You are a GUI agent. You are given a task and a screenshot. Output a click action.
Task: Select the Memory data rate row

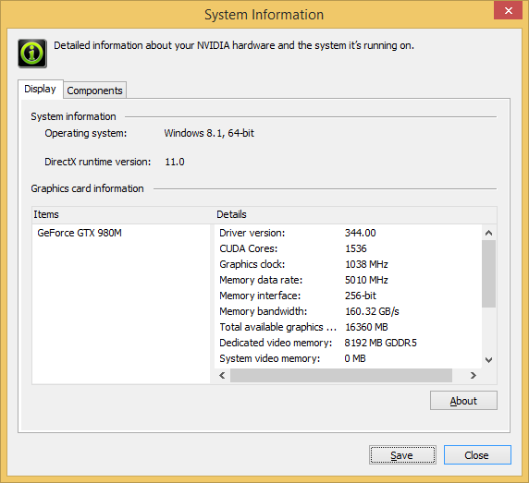pyautogui.click(x=348, y=280)
